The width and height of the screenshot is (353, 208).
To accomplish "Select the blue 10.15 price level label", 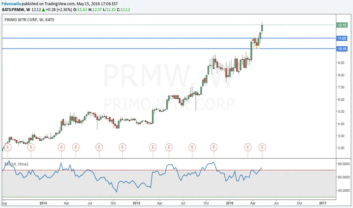I will [x=342, y=49].
